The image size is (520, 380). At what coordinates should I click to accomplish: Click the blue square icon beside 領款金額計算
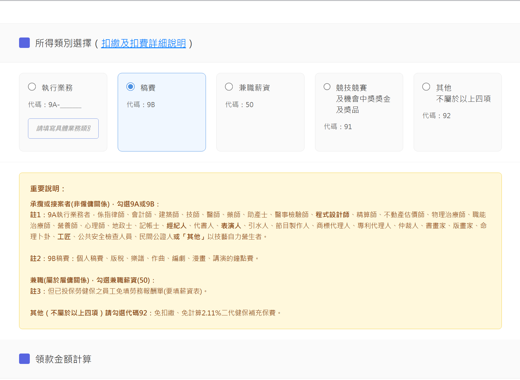point(24,359)
